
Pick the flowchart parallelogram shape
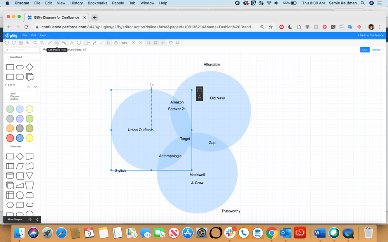click(20, 166)
